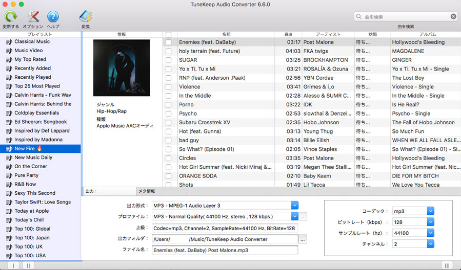Switch to the 出力 tab
Viewport: 461px width, 270px height.
pyautogui.click(x=109, y=191)
